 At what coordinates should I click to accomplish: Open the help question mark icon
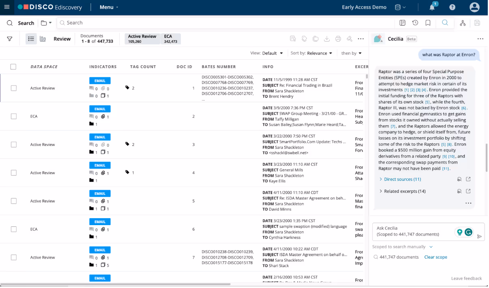453,7
